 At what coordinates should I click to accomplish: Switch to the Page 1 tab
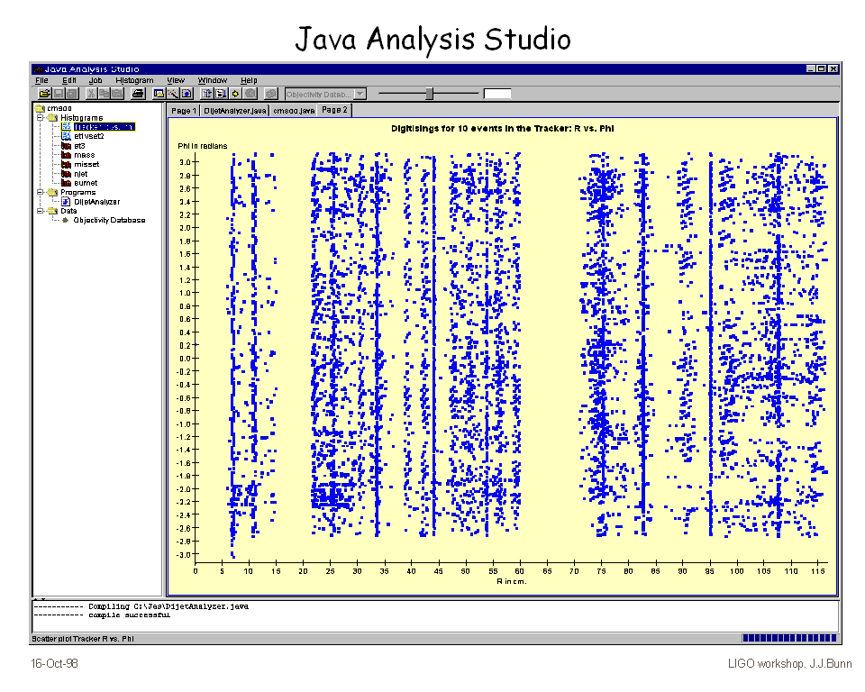click(183, 110)
